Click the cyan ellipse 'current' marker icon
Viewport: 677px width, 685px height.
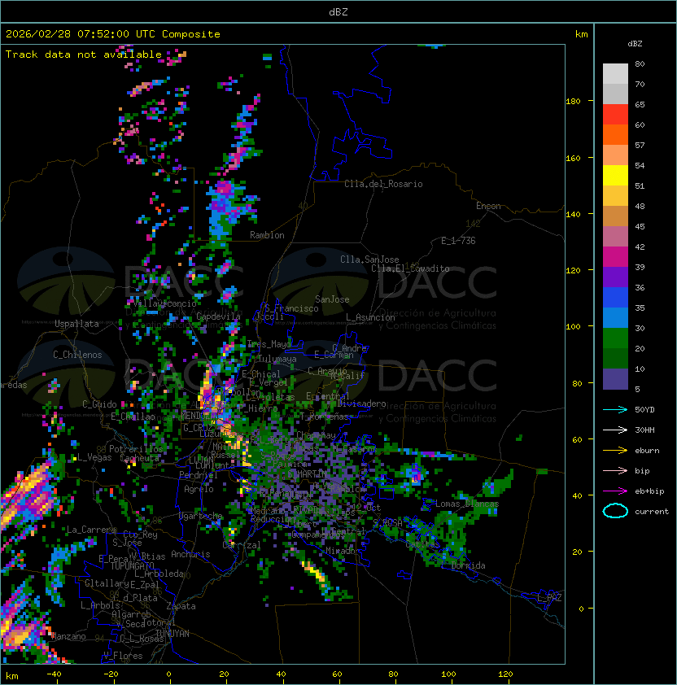615,511
